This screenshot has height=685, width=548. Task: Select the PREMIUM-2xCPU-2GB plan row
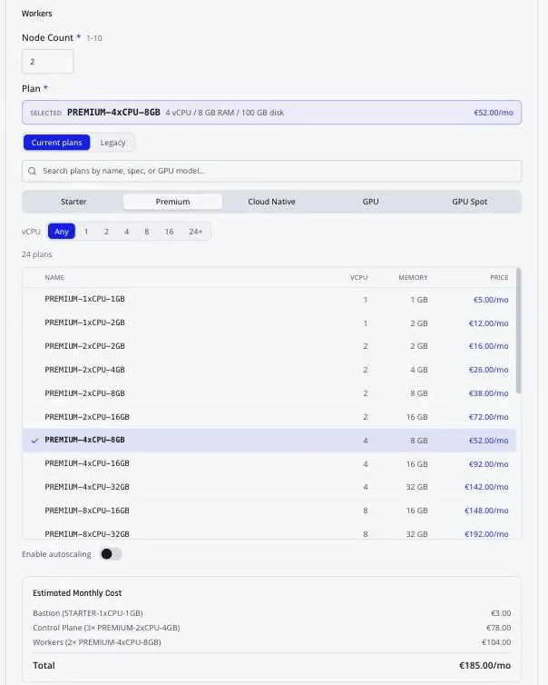click(x=269, y=346)
